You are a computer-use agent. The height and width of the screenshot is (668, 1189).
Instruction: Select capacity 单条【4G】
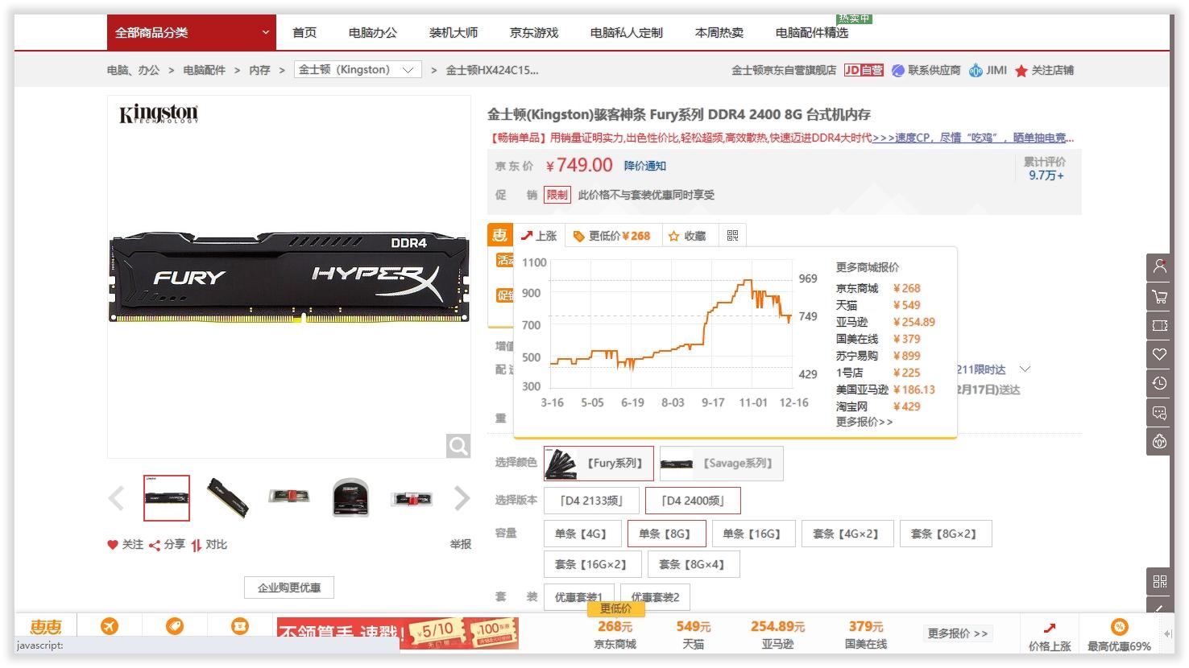582,534
